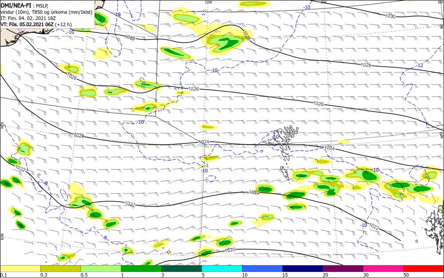The image size is (444, 278).
Task: Click the '-12' isotherm label
Action: tap(420, 65)
